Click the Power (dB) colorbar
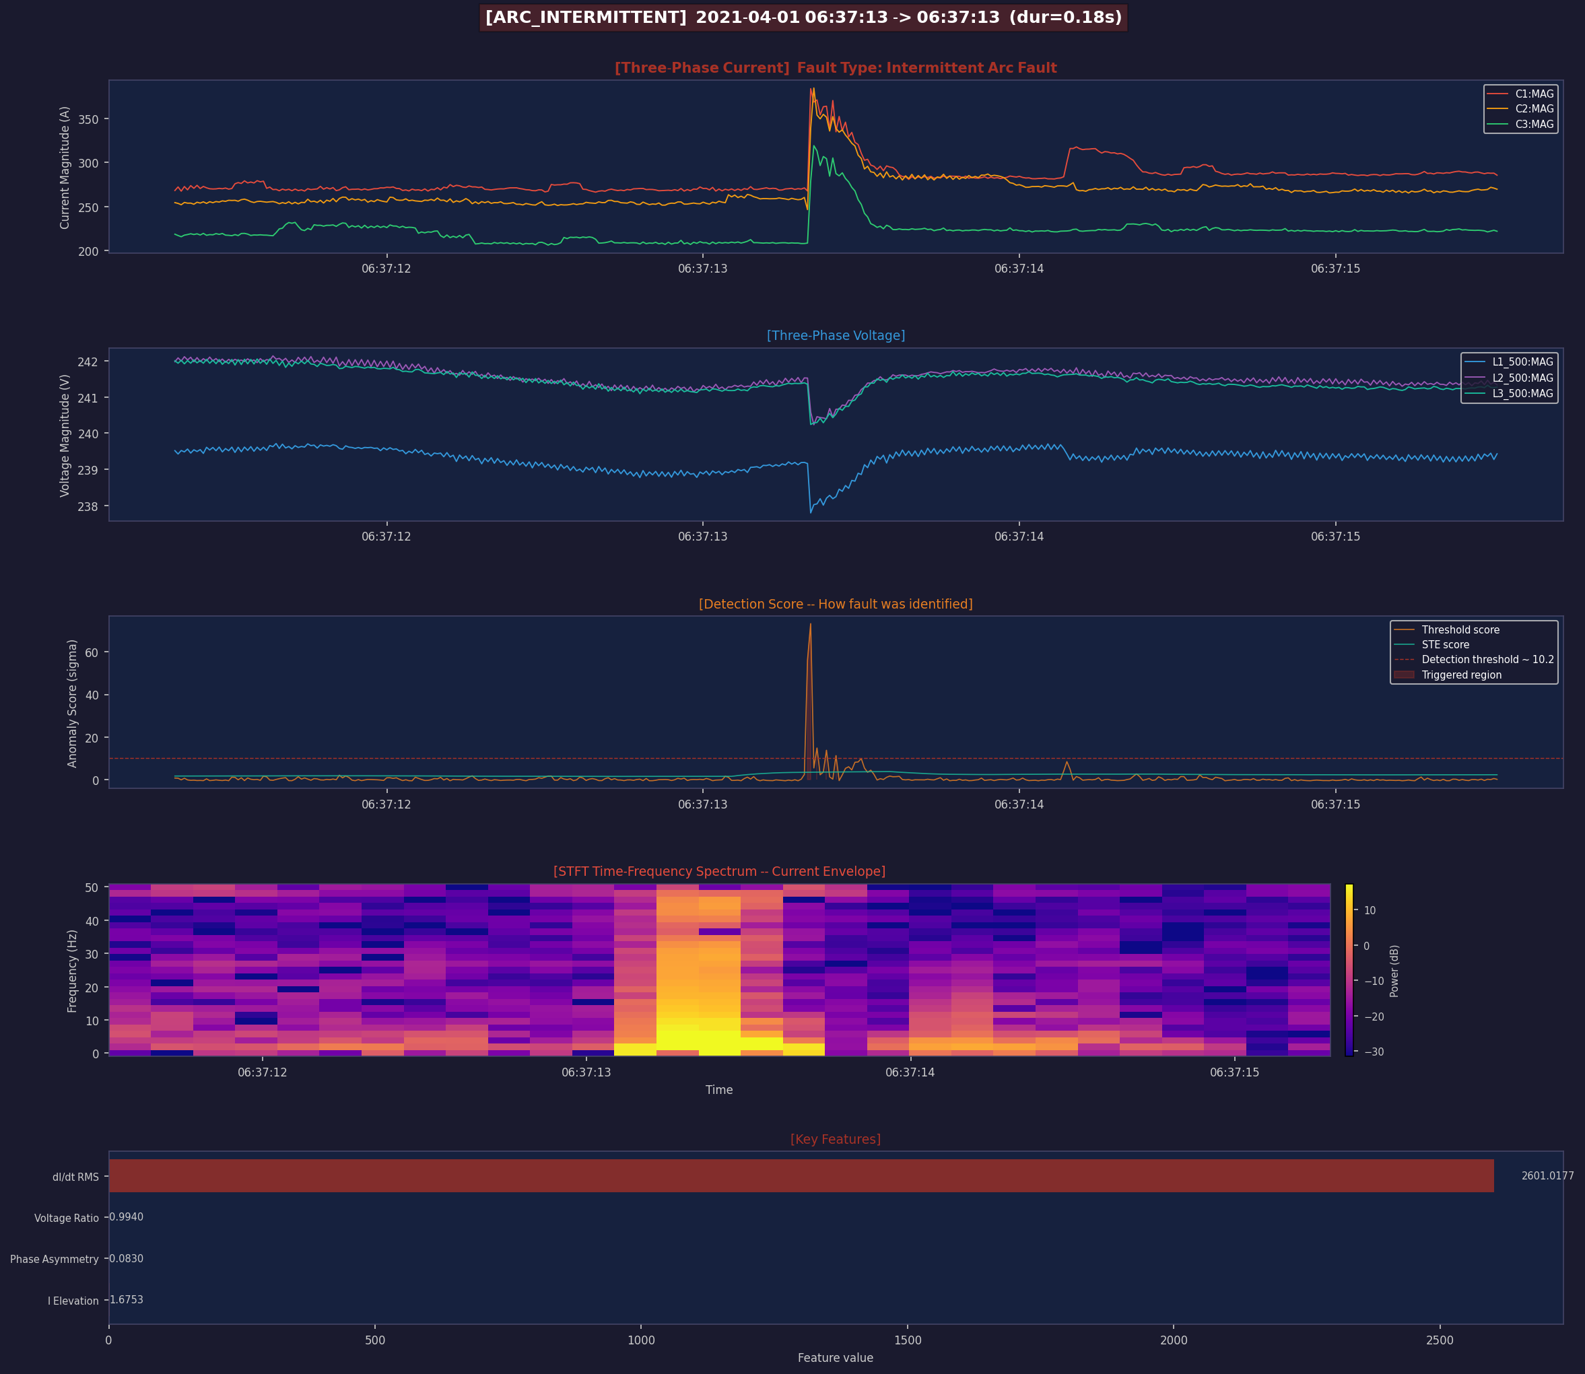 point(1349,970)
